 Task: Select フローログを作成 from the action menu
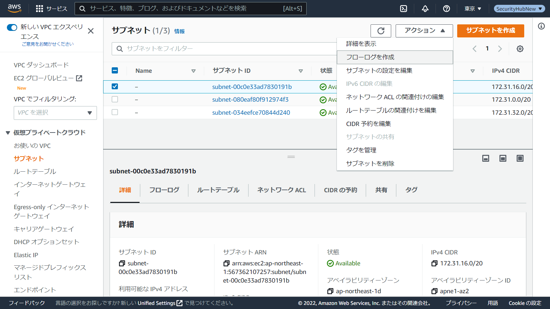tap(370, 57)
